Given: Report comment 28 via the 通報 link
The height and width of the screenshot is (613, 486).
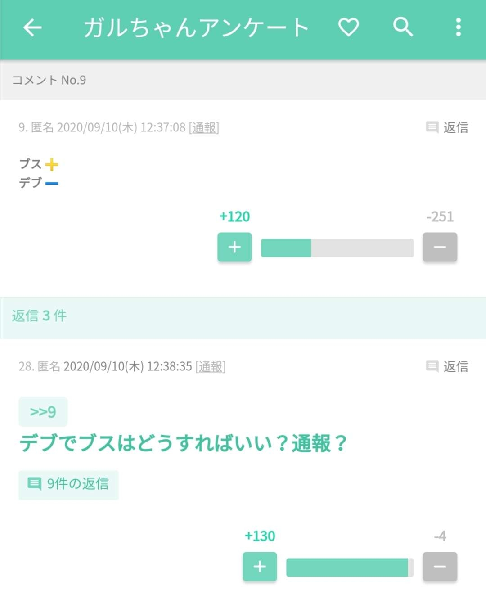Looking at the screenshot, I should (x=211, y=367).
